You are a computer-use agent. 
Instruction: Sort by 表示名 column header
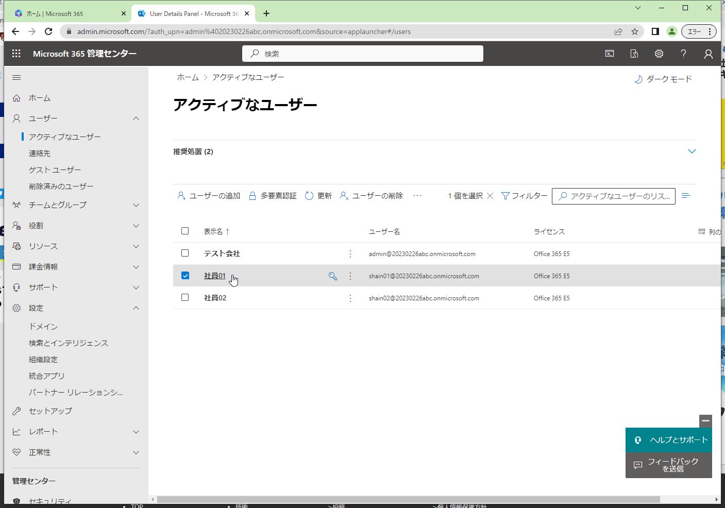pos(216,232)
